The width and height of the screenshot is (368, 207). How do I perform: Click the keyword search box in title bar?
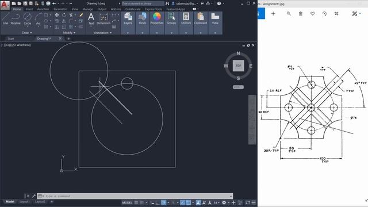point(143,3)
